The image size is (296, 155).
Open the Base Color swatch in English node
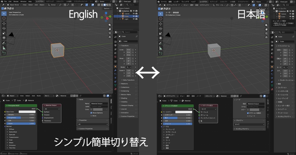coord(27,112)
